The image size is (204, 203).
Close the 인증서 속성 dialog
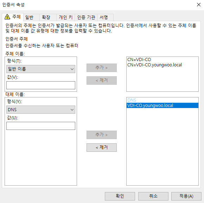[198, 5]
